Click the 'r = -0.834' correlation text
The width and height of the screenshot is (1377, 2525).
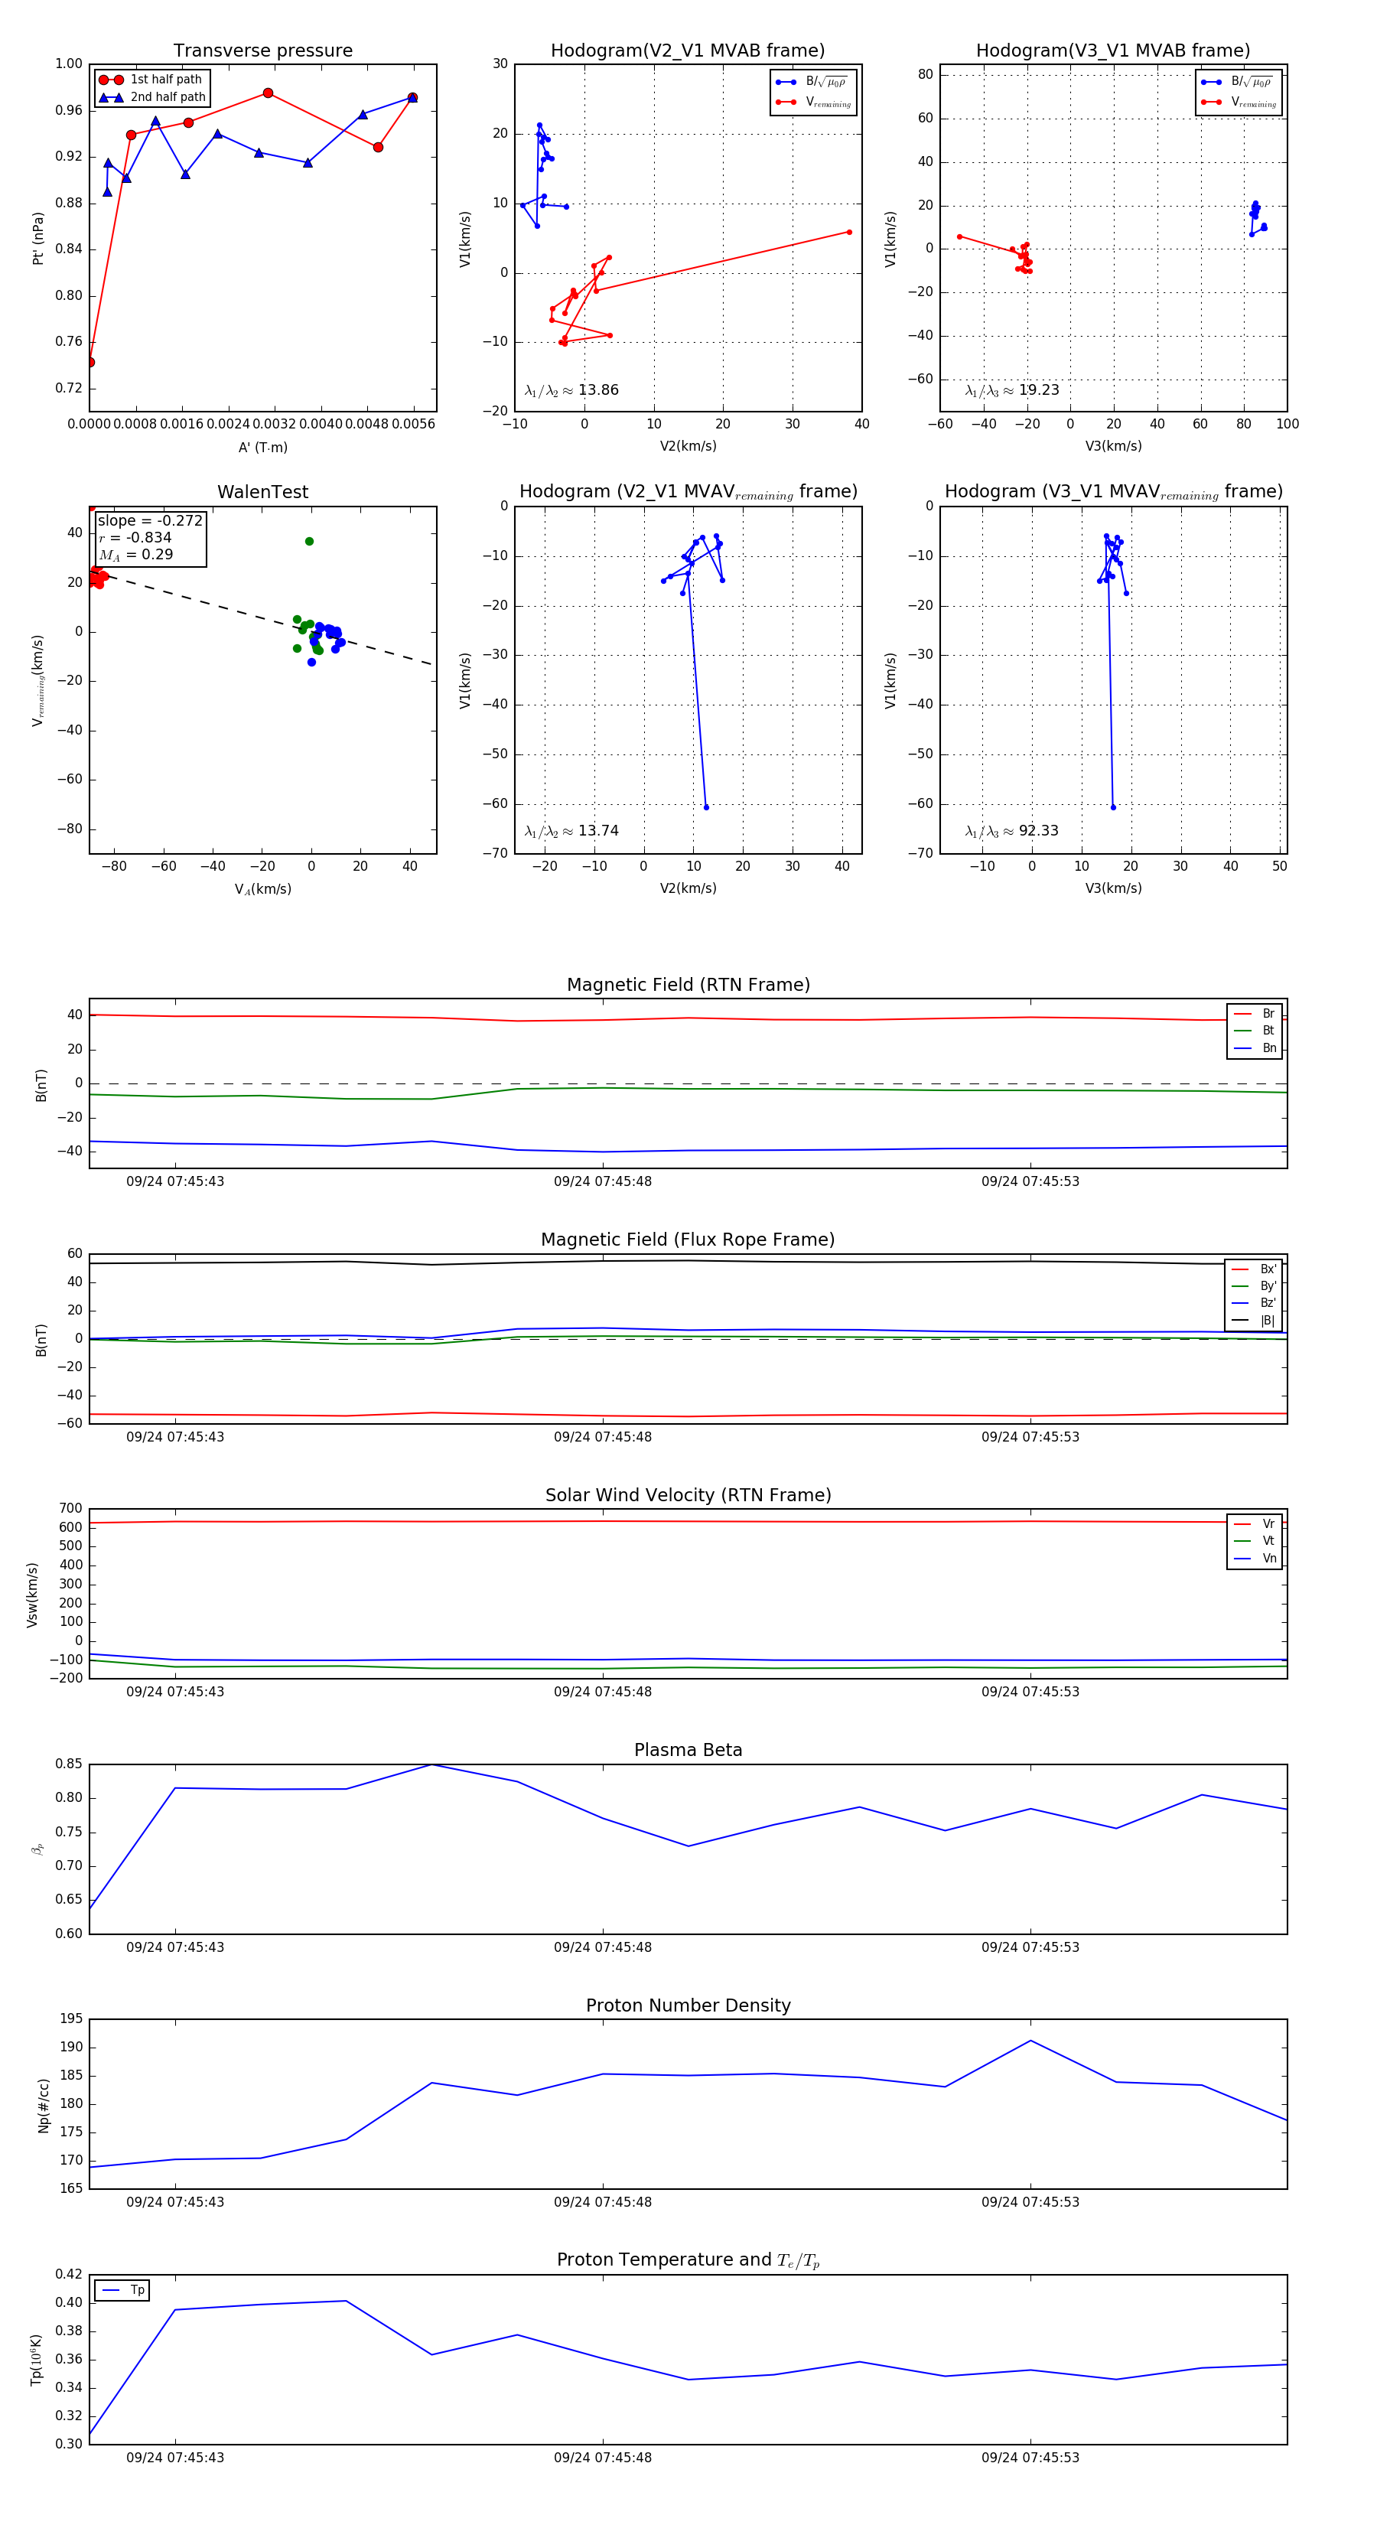click(135, 537)
